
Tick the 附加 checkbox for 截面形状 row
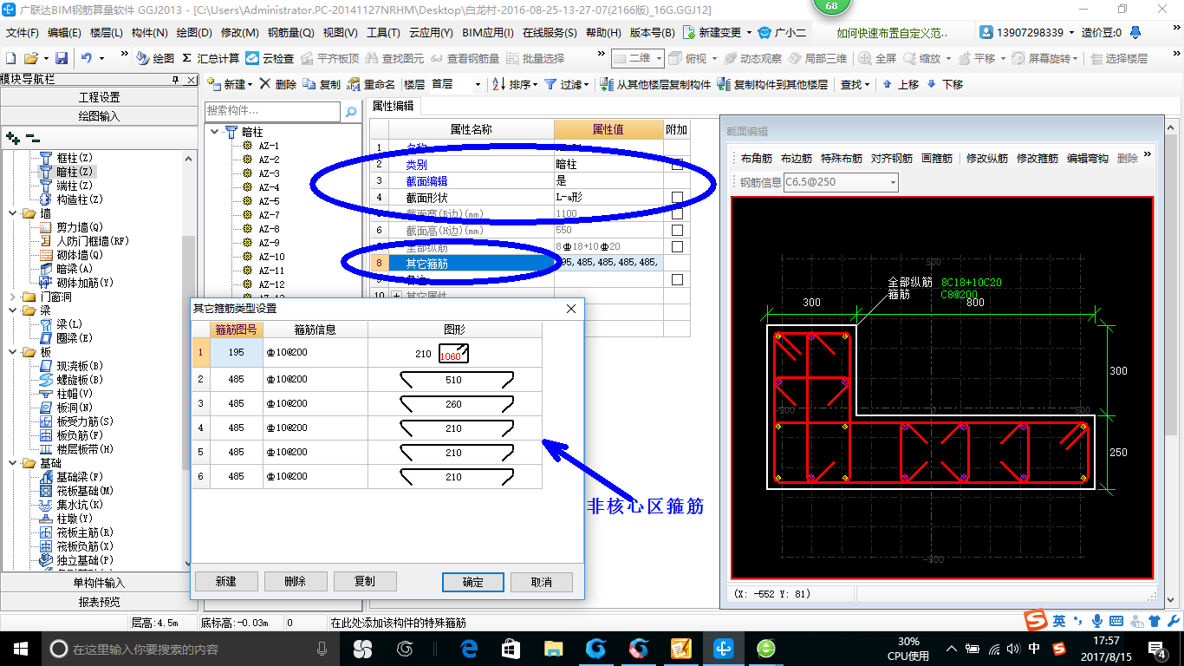(677, 197)
